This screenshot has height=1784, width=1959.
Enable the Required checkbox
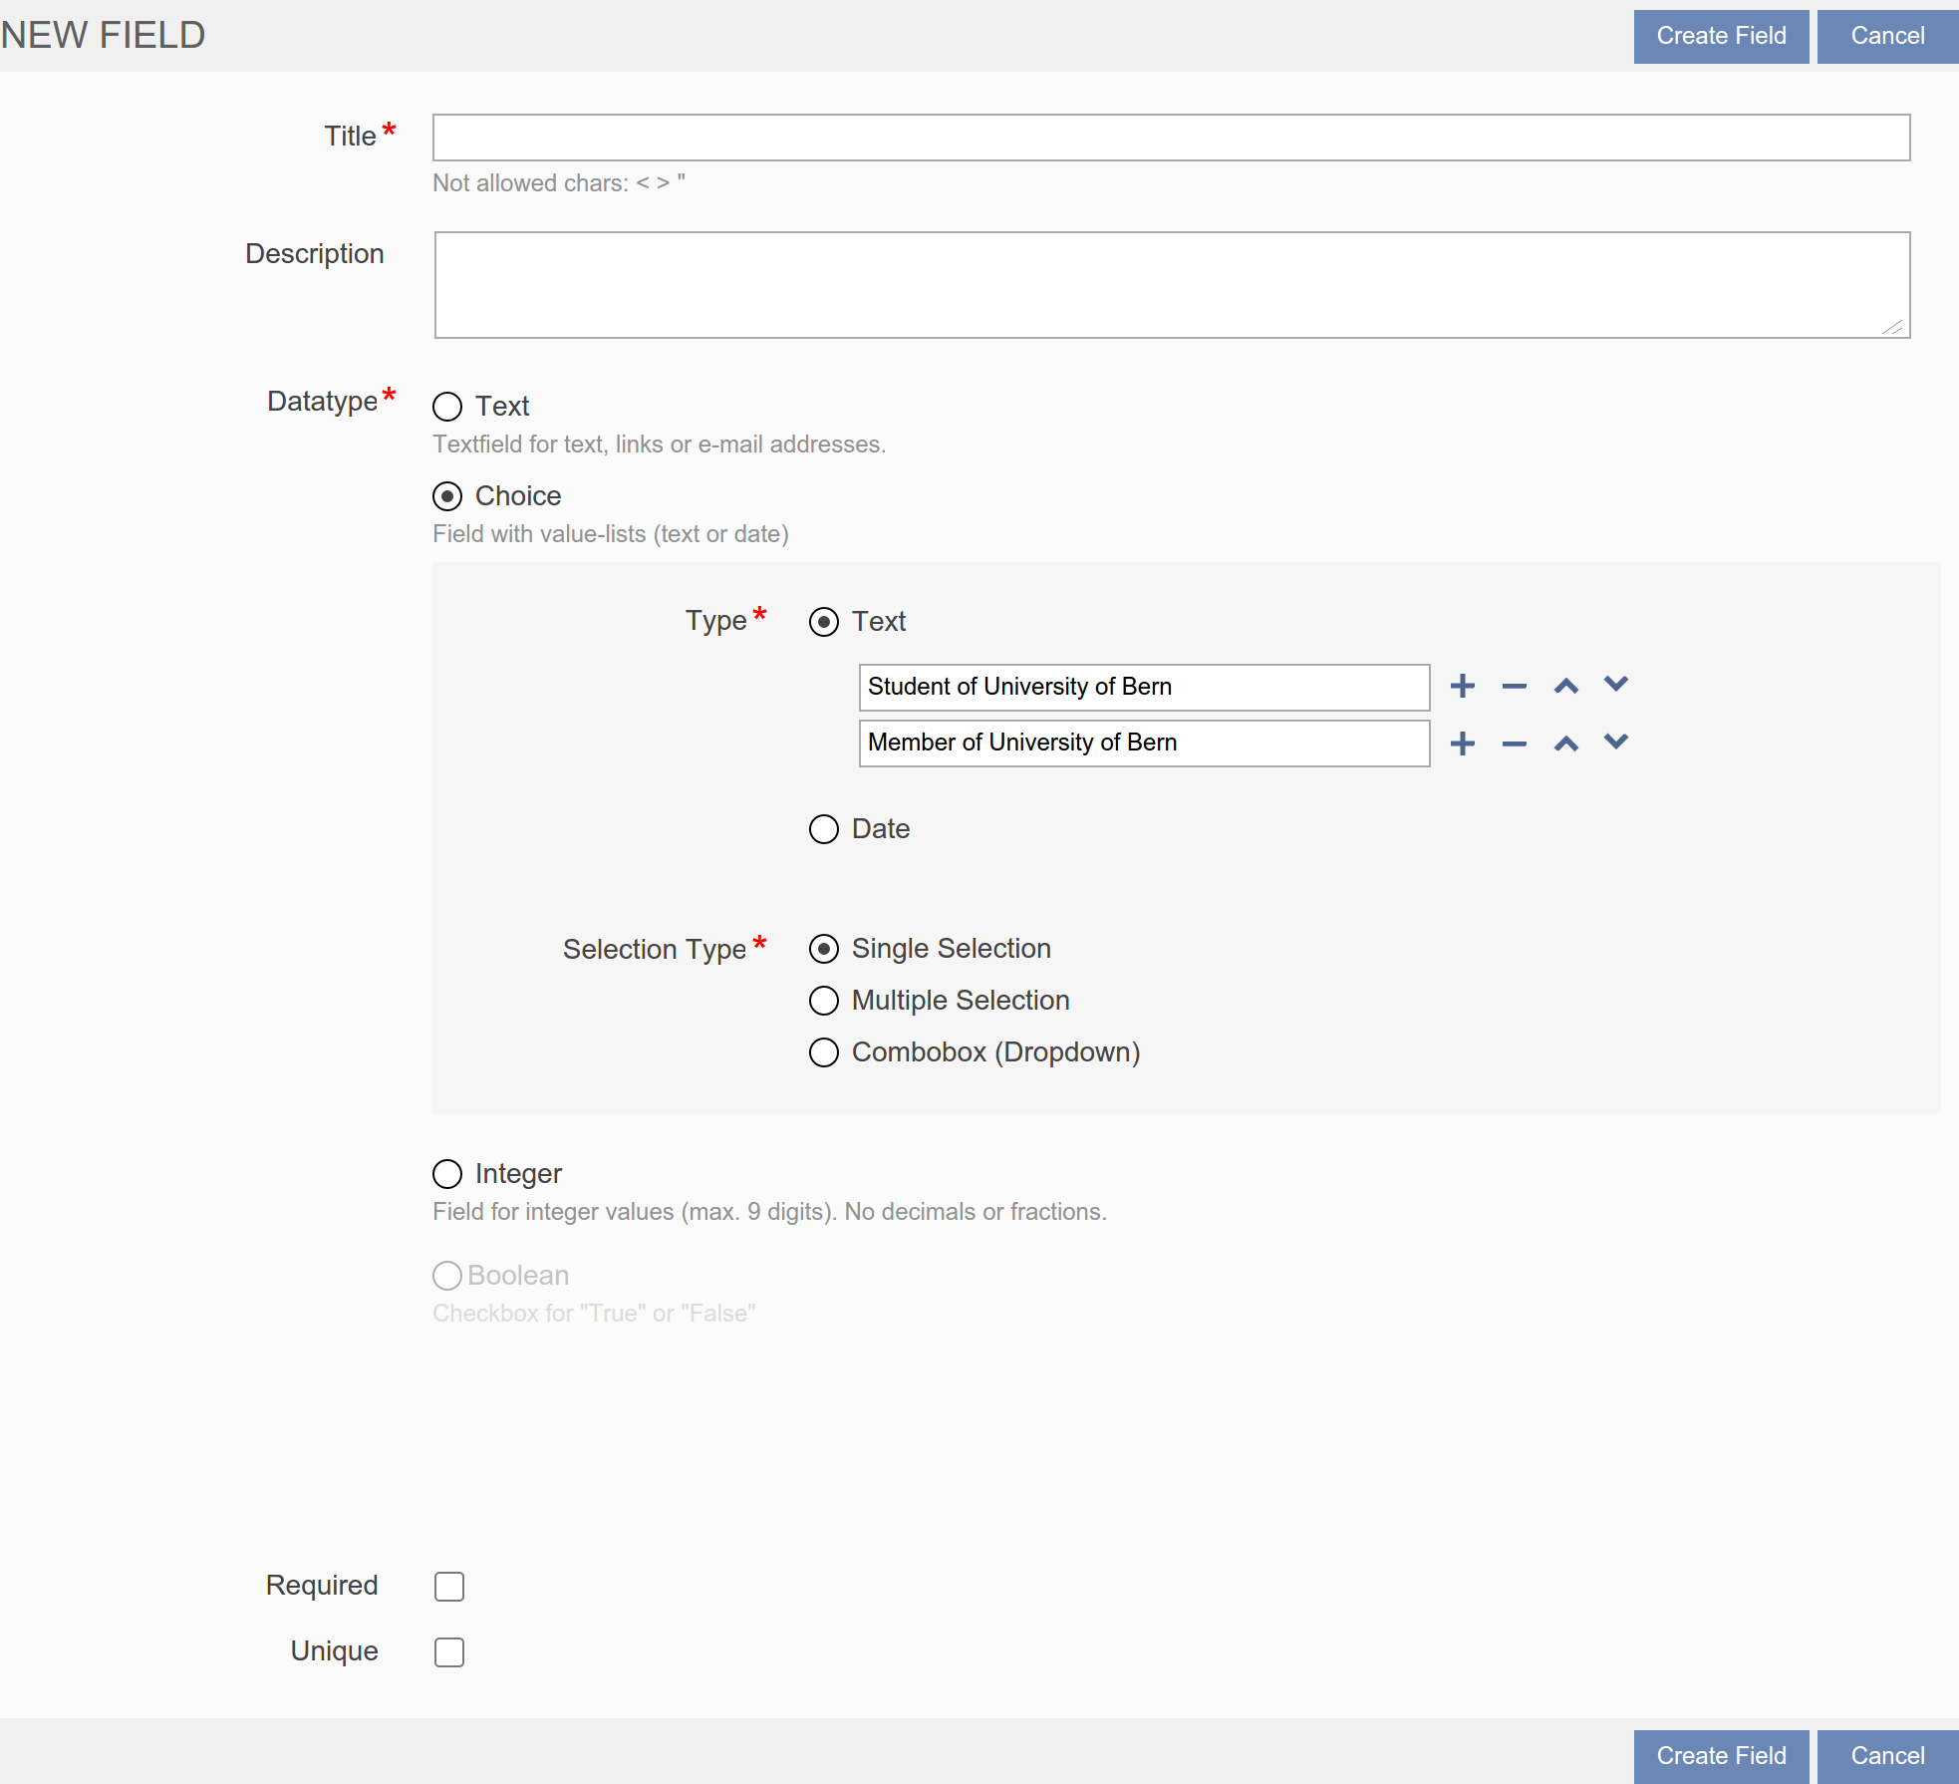coord(449,1586)
